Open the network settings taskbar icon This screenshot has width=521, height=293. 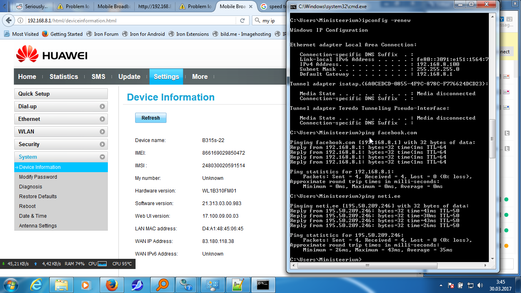(x=213, y=285)
